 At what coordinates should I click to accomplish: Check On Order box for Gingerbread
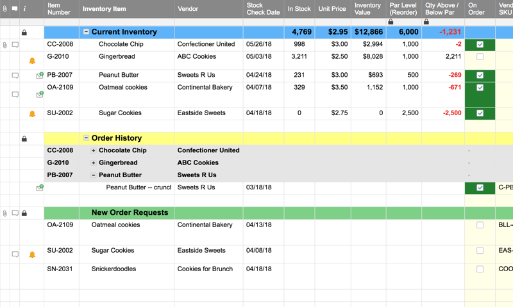480,57
